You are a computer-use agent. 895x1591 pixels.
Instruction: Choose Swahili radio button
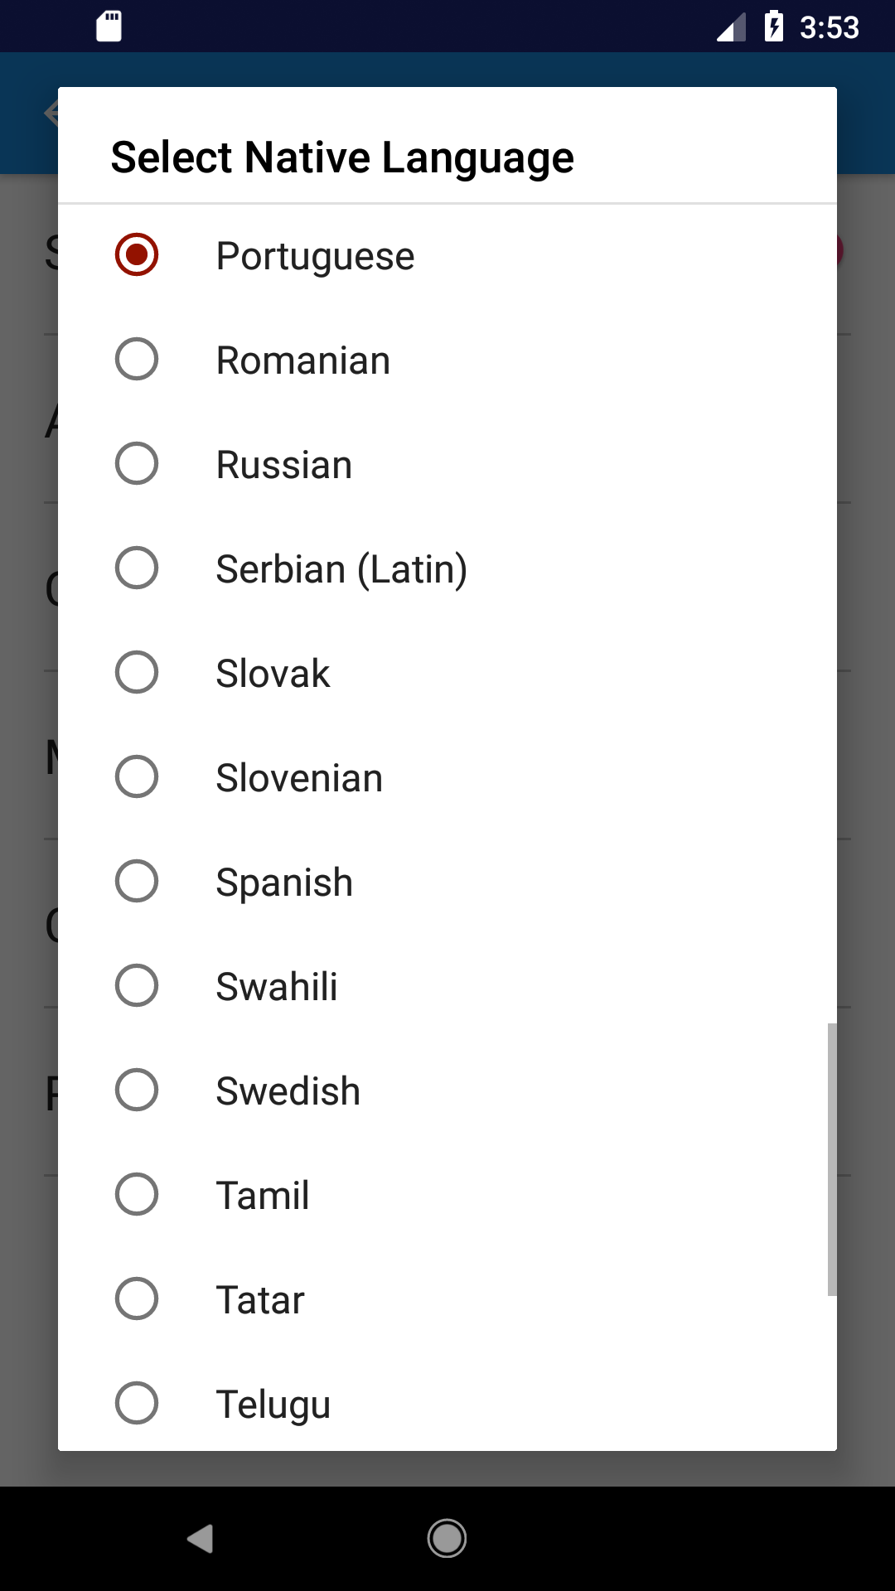(x=137, y=985)
